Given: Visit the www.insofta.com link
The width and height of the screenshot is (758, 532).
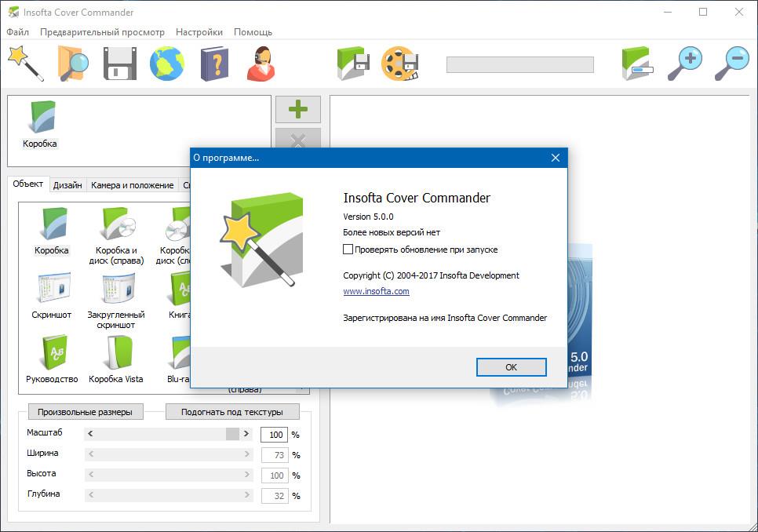Looking at the screenshot, I should [376, 291].
